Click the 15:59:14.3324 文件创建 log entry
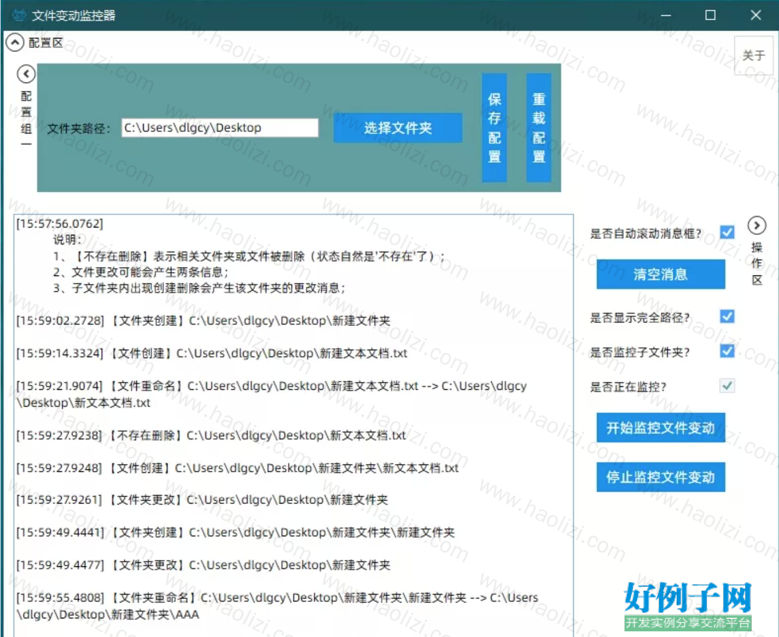The width and height of the screenshot is (779, 637). pyautogui.click(x=212, y=354)
